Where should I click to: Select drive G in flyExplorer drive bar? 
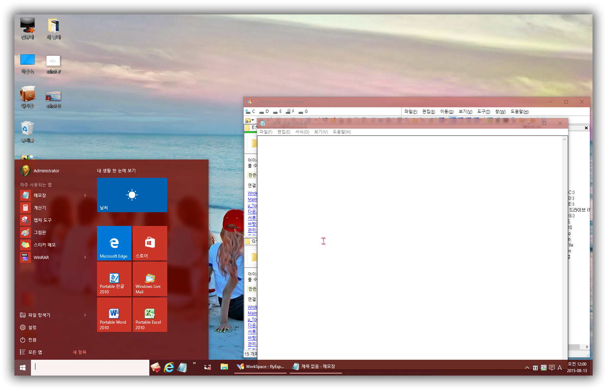(303, 111)
